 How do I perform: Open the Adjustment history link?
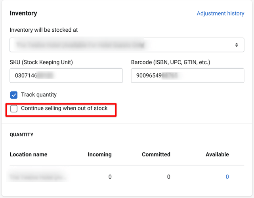pos(220,13)
